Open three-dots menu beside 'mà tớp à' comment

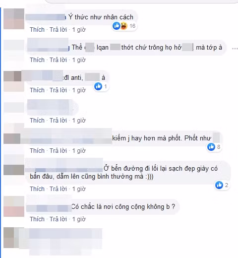[x=235, y=49]
